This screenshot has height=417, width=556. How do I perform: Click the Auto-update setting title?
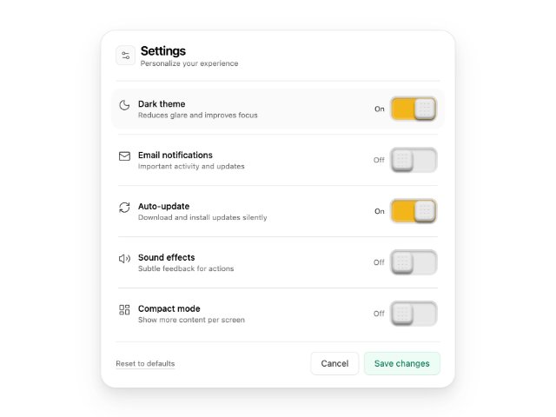(164, 207)
